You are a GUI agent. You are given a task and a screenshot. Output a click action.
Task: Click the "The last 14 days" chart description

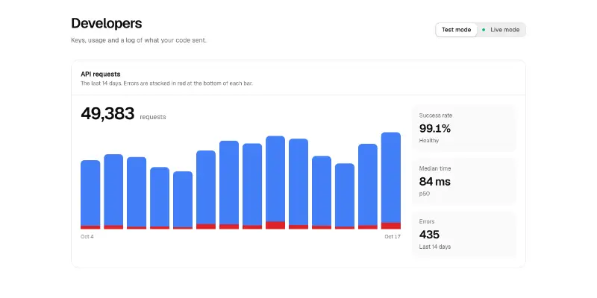click(x=166, y=83)
